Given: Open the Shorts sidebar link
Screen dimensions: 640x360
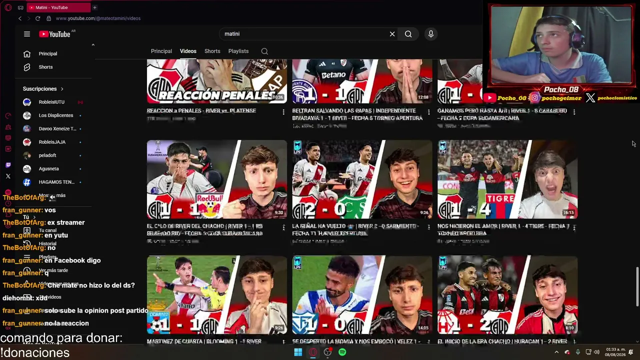Looking at the screenshot, I should tap(45, 67).
